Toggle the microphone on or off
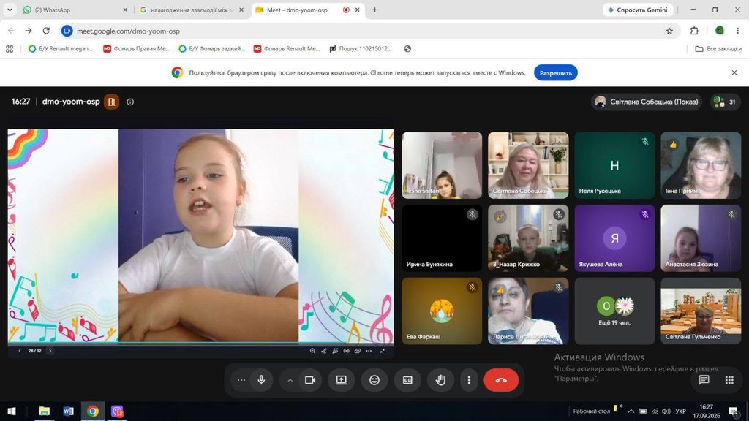 click(x=261, y=380)
